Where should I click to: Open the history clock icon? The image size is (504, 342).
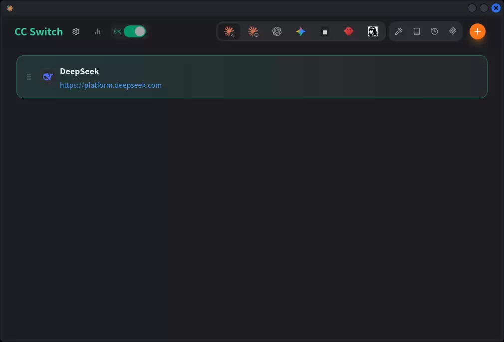(x=435, y=31)
